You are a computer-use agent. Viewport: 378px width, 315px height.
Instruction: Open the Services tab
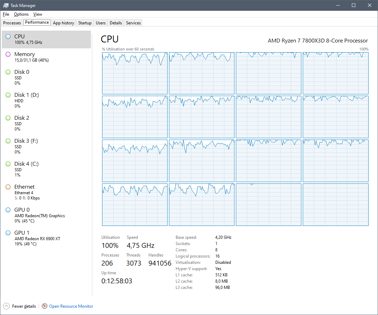coord(133,23)
